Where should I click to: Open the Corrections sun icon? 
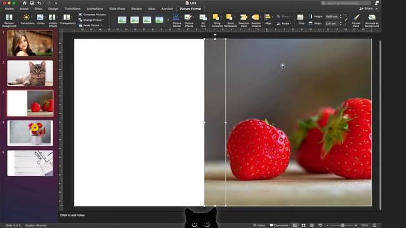click(26, 17)
